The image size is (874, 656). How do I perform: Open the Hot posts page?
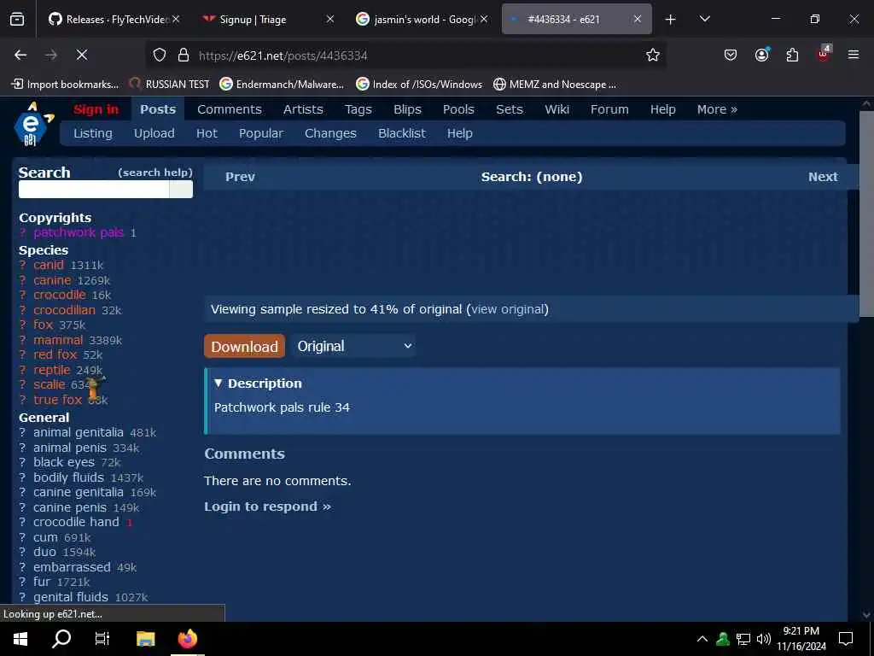click(207, 133)
